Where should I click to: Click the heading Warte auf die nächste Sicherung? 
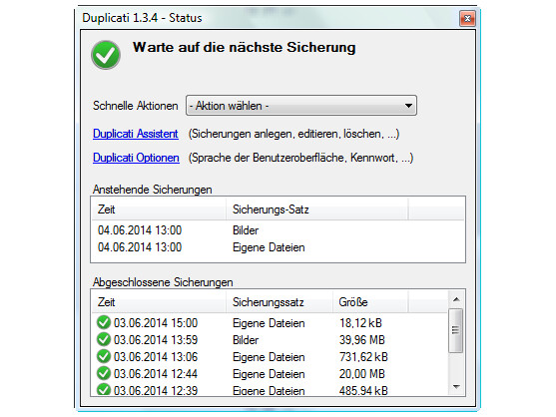pos(244,48)
